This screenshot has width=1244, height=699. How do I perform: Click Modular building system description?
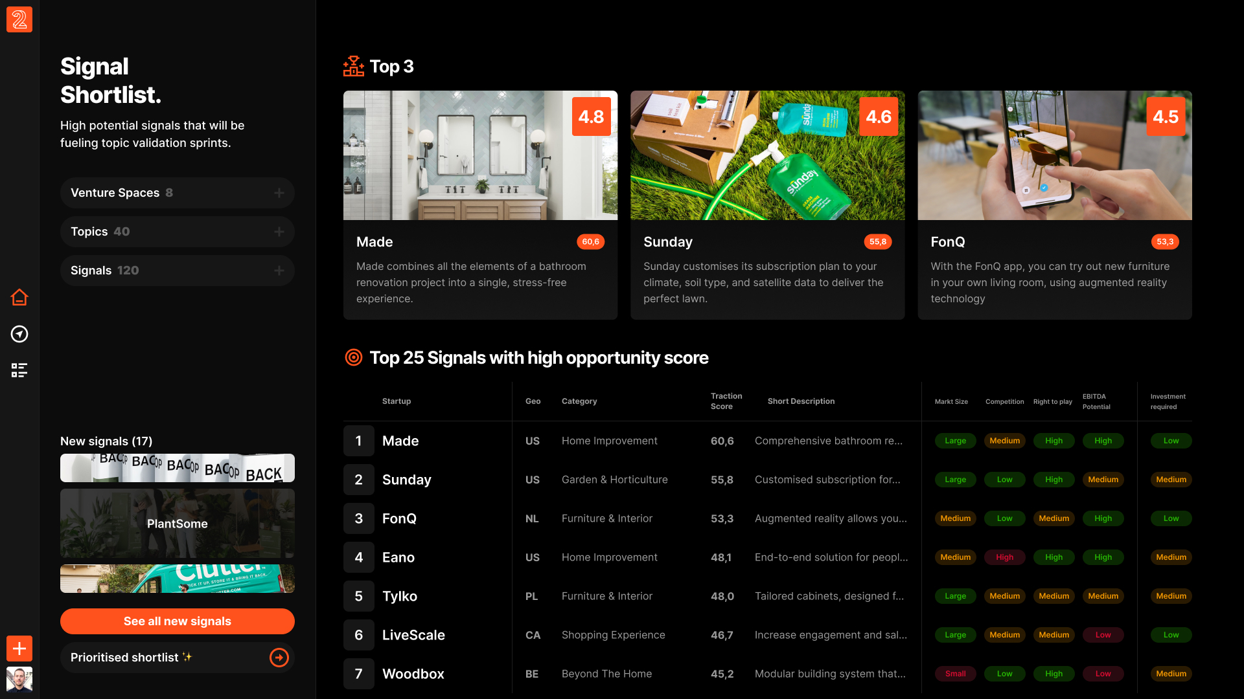pyautogui.click(x=831, y=674)
